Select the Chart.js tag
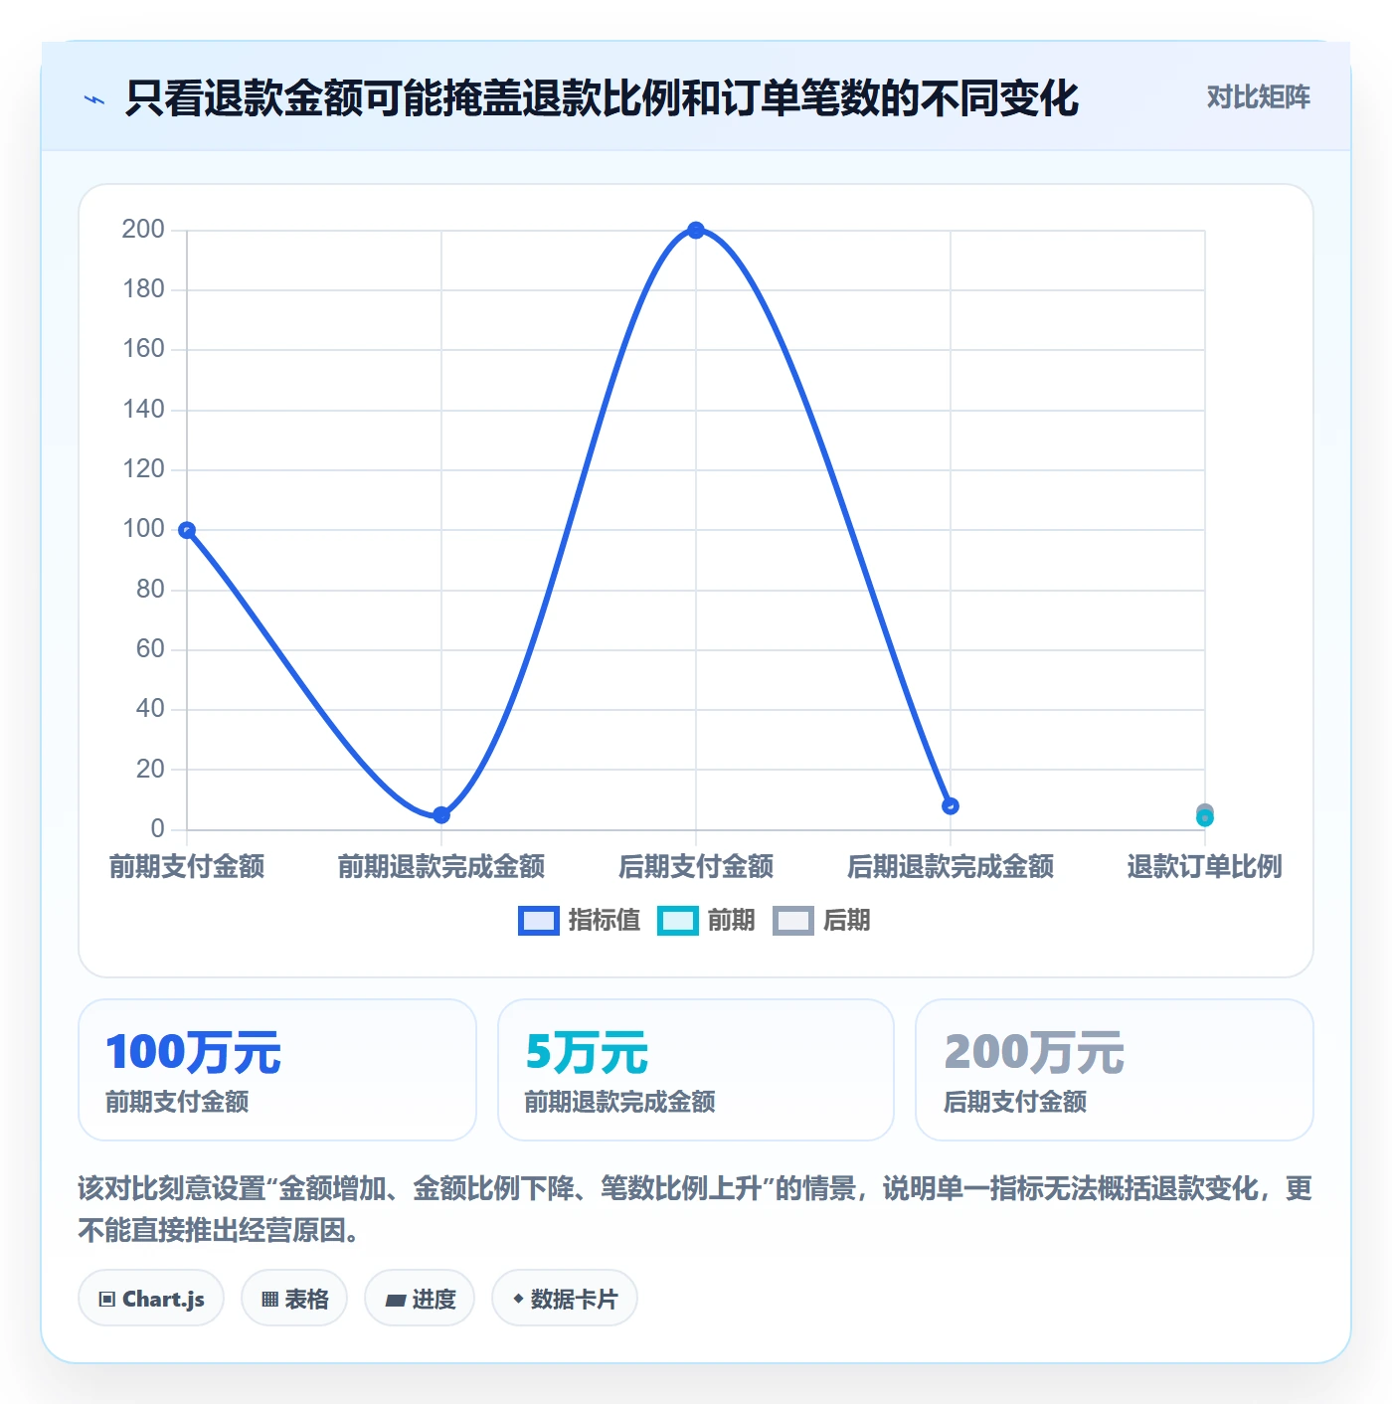 click(151, 1298)
